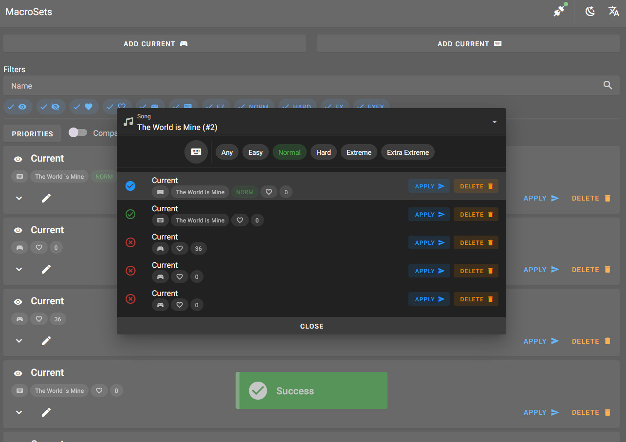
Task: Click heart icon on the 36-likes dialog row
Action: [180, 248]
